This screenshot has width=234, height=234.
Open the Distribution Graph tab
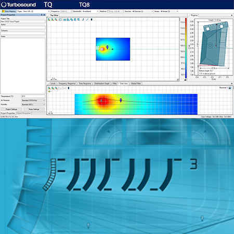coord(102,84)
